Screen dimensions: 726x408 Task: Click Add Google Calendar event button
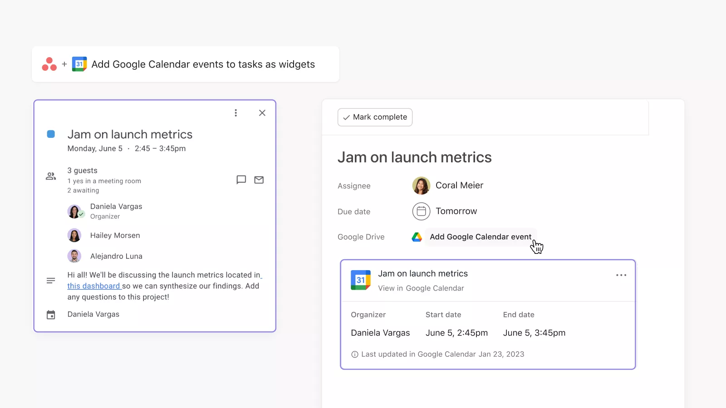pos(481,237)
